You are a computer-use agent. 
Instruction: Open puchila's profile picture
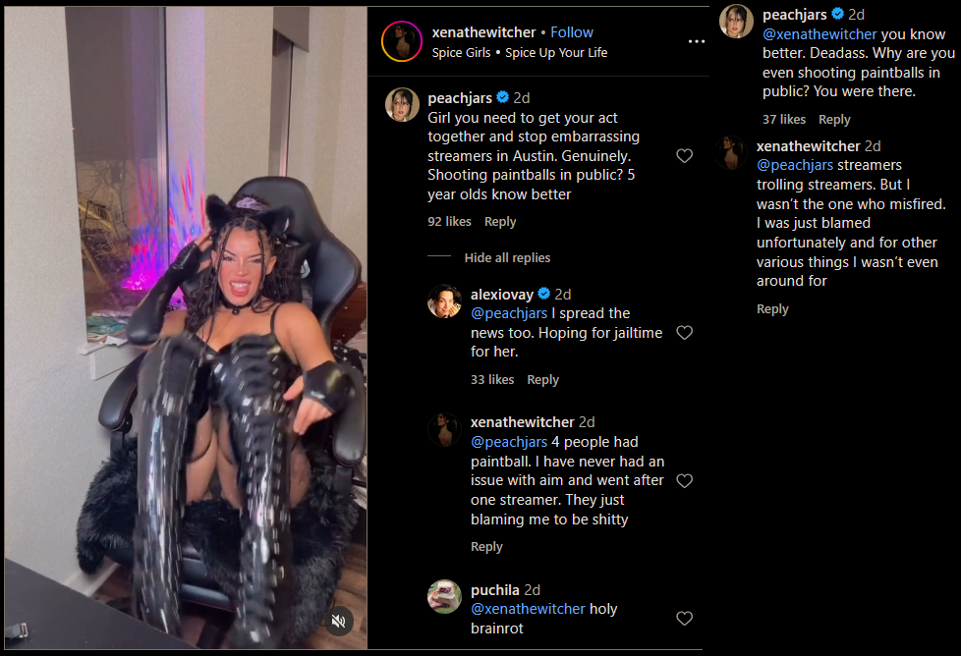tap(444, 596)
